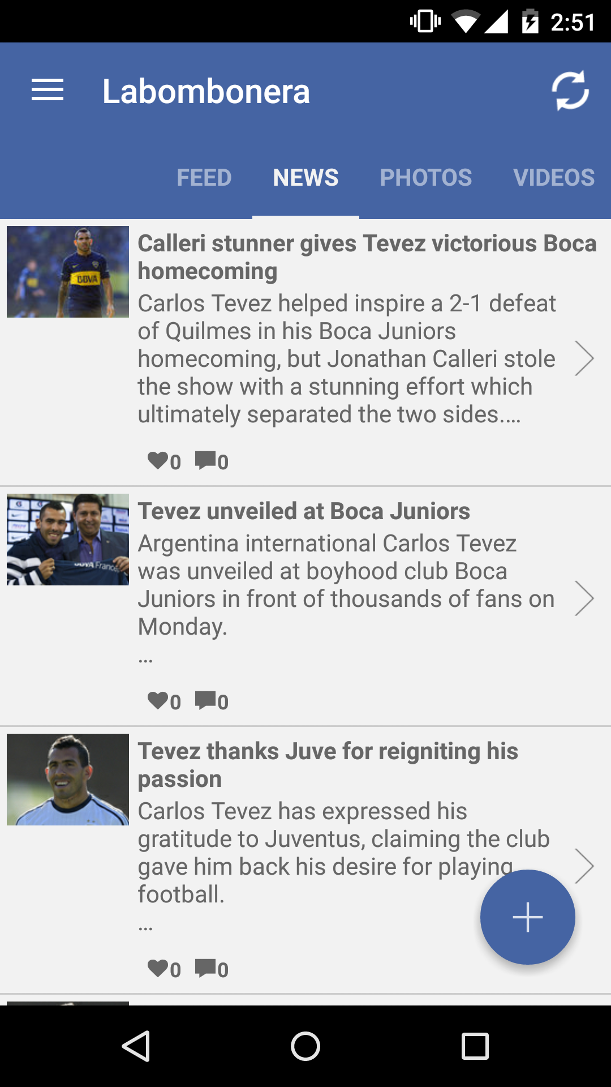Expand Calleri stunner article with chevron arrow
The image size is (611, 1087).
(x=584, y=358)
